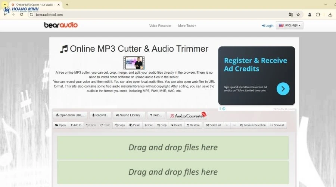The height and width of the screenshot is (187, 336).
Task: Expand the browser tab search chevron
Action: pyautogui.click(x=4, y=4)
